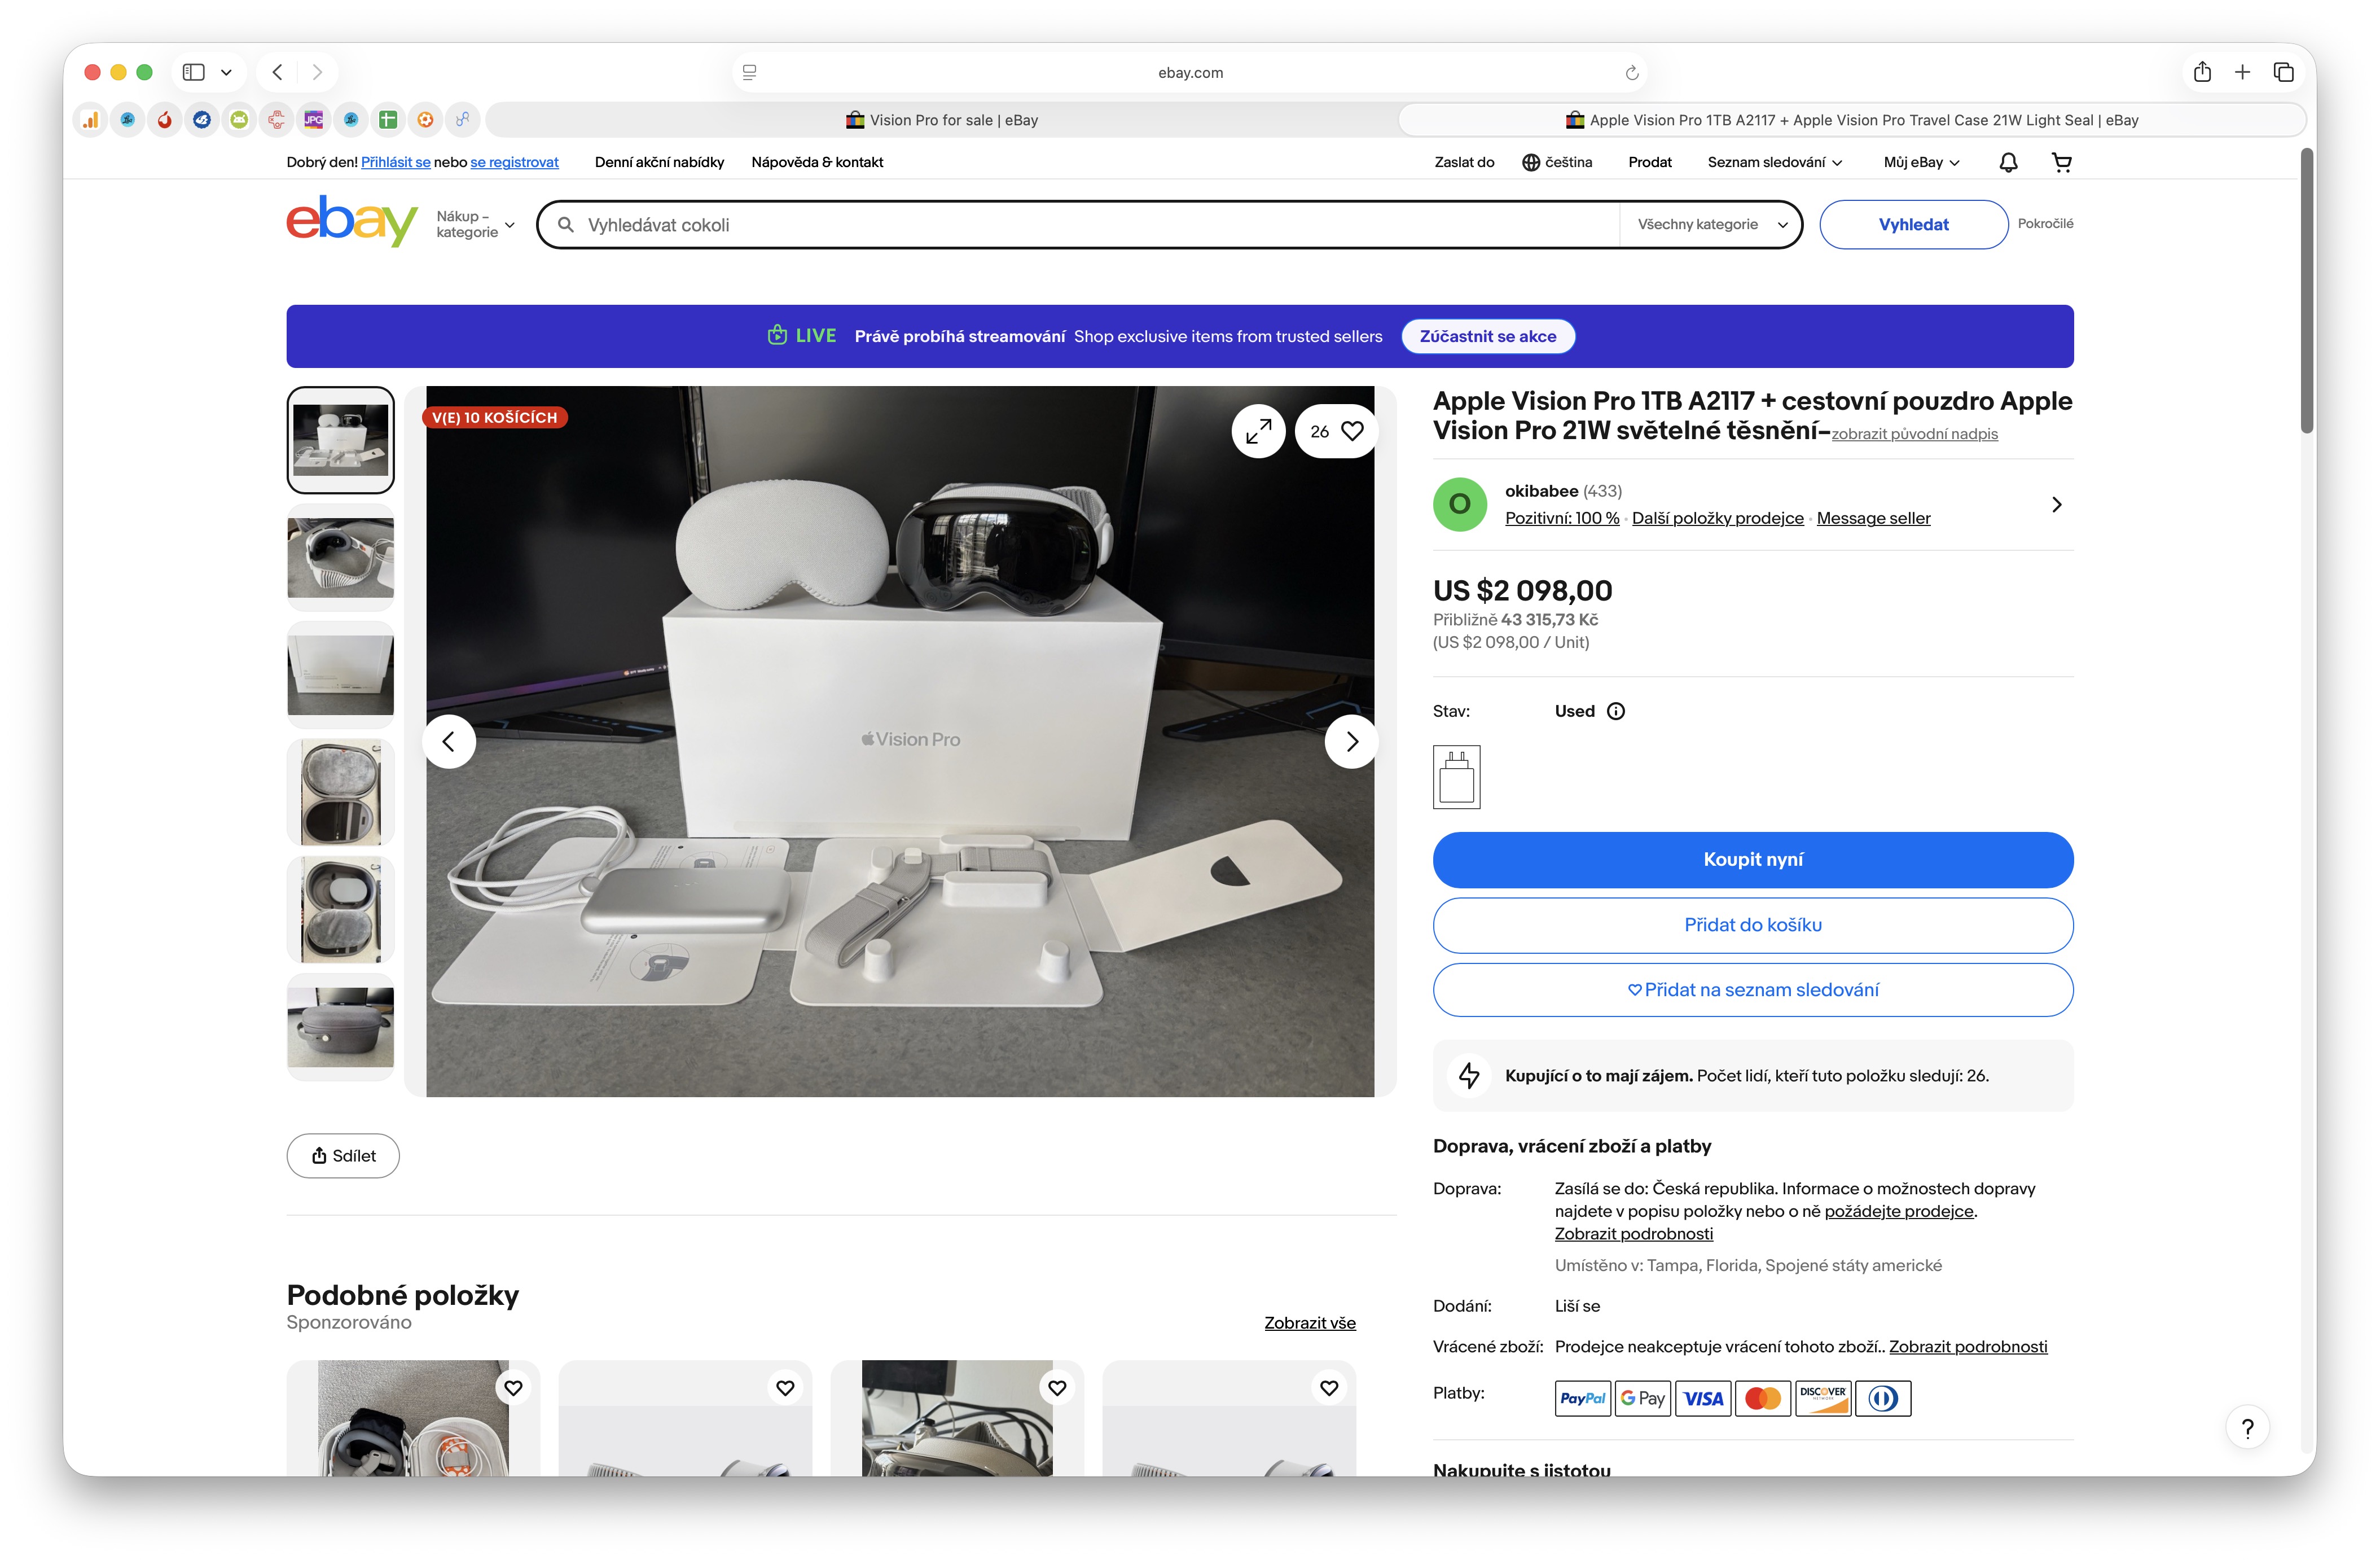This screenshot has height=1560, width=2380.
Task: Reload the page in Safari toolbar
Action: click(x=1631, y=72)
